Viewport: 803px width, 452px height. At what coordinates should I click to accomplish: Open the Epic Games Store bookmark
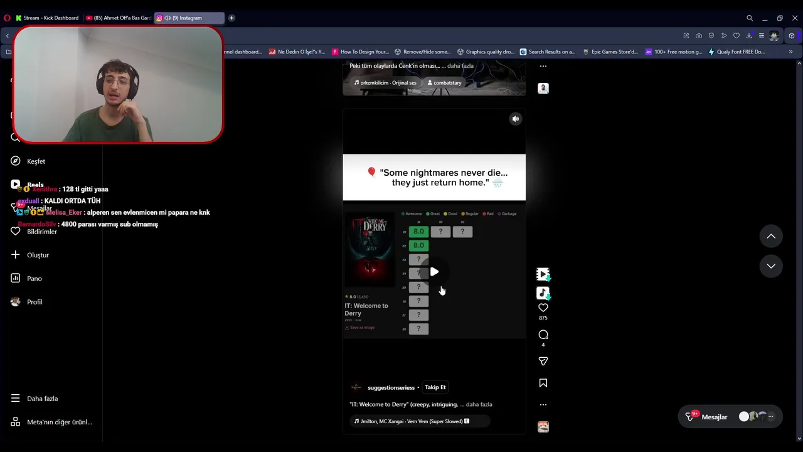[x=610, y=52]
